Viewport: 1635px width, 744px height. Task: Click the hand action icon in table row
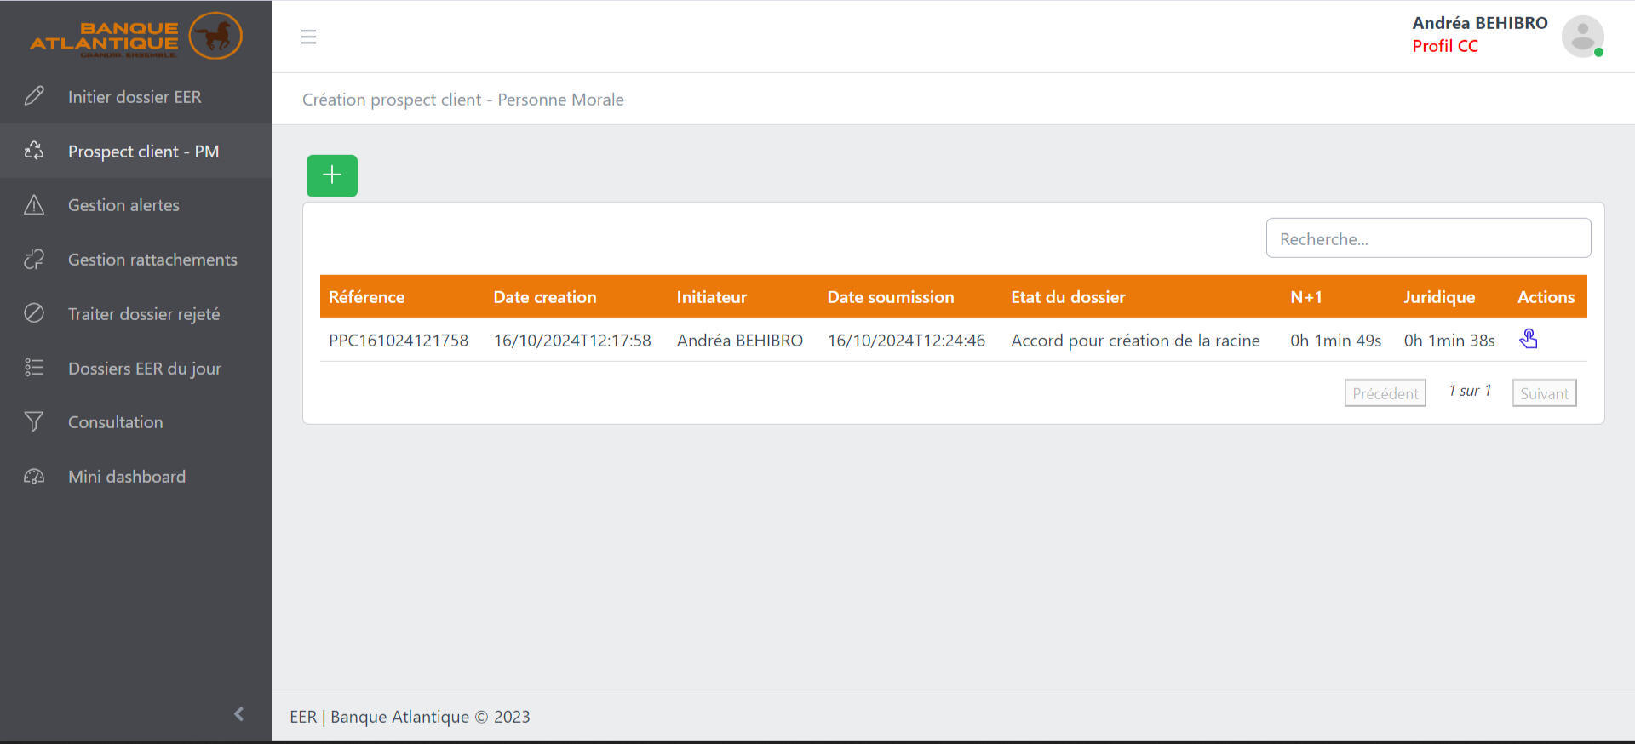point(1528,340)
